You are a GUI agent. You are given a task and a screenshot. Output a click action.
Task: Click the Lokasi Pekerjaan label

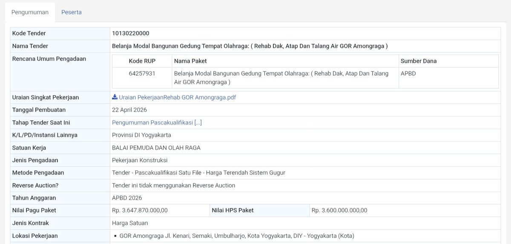coord(35,236)
